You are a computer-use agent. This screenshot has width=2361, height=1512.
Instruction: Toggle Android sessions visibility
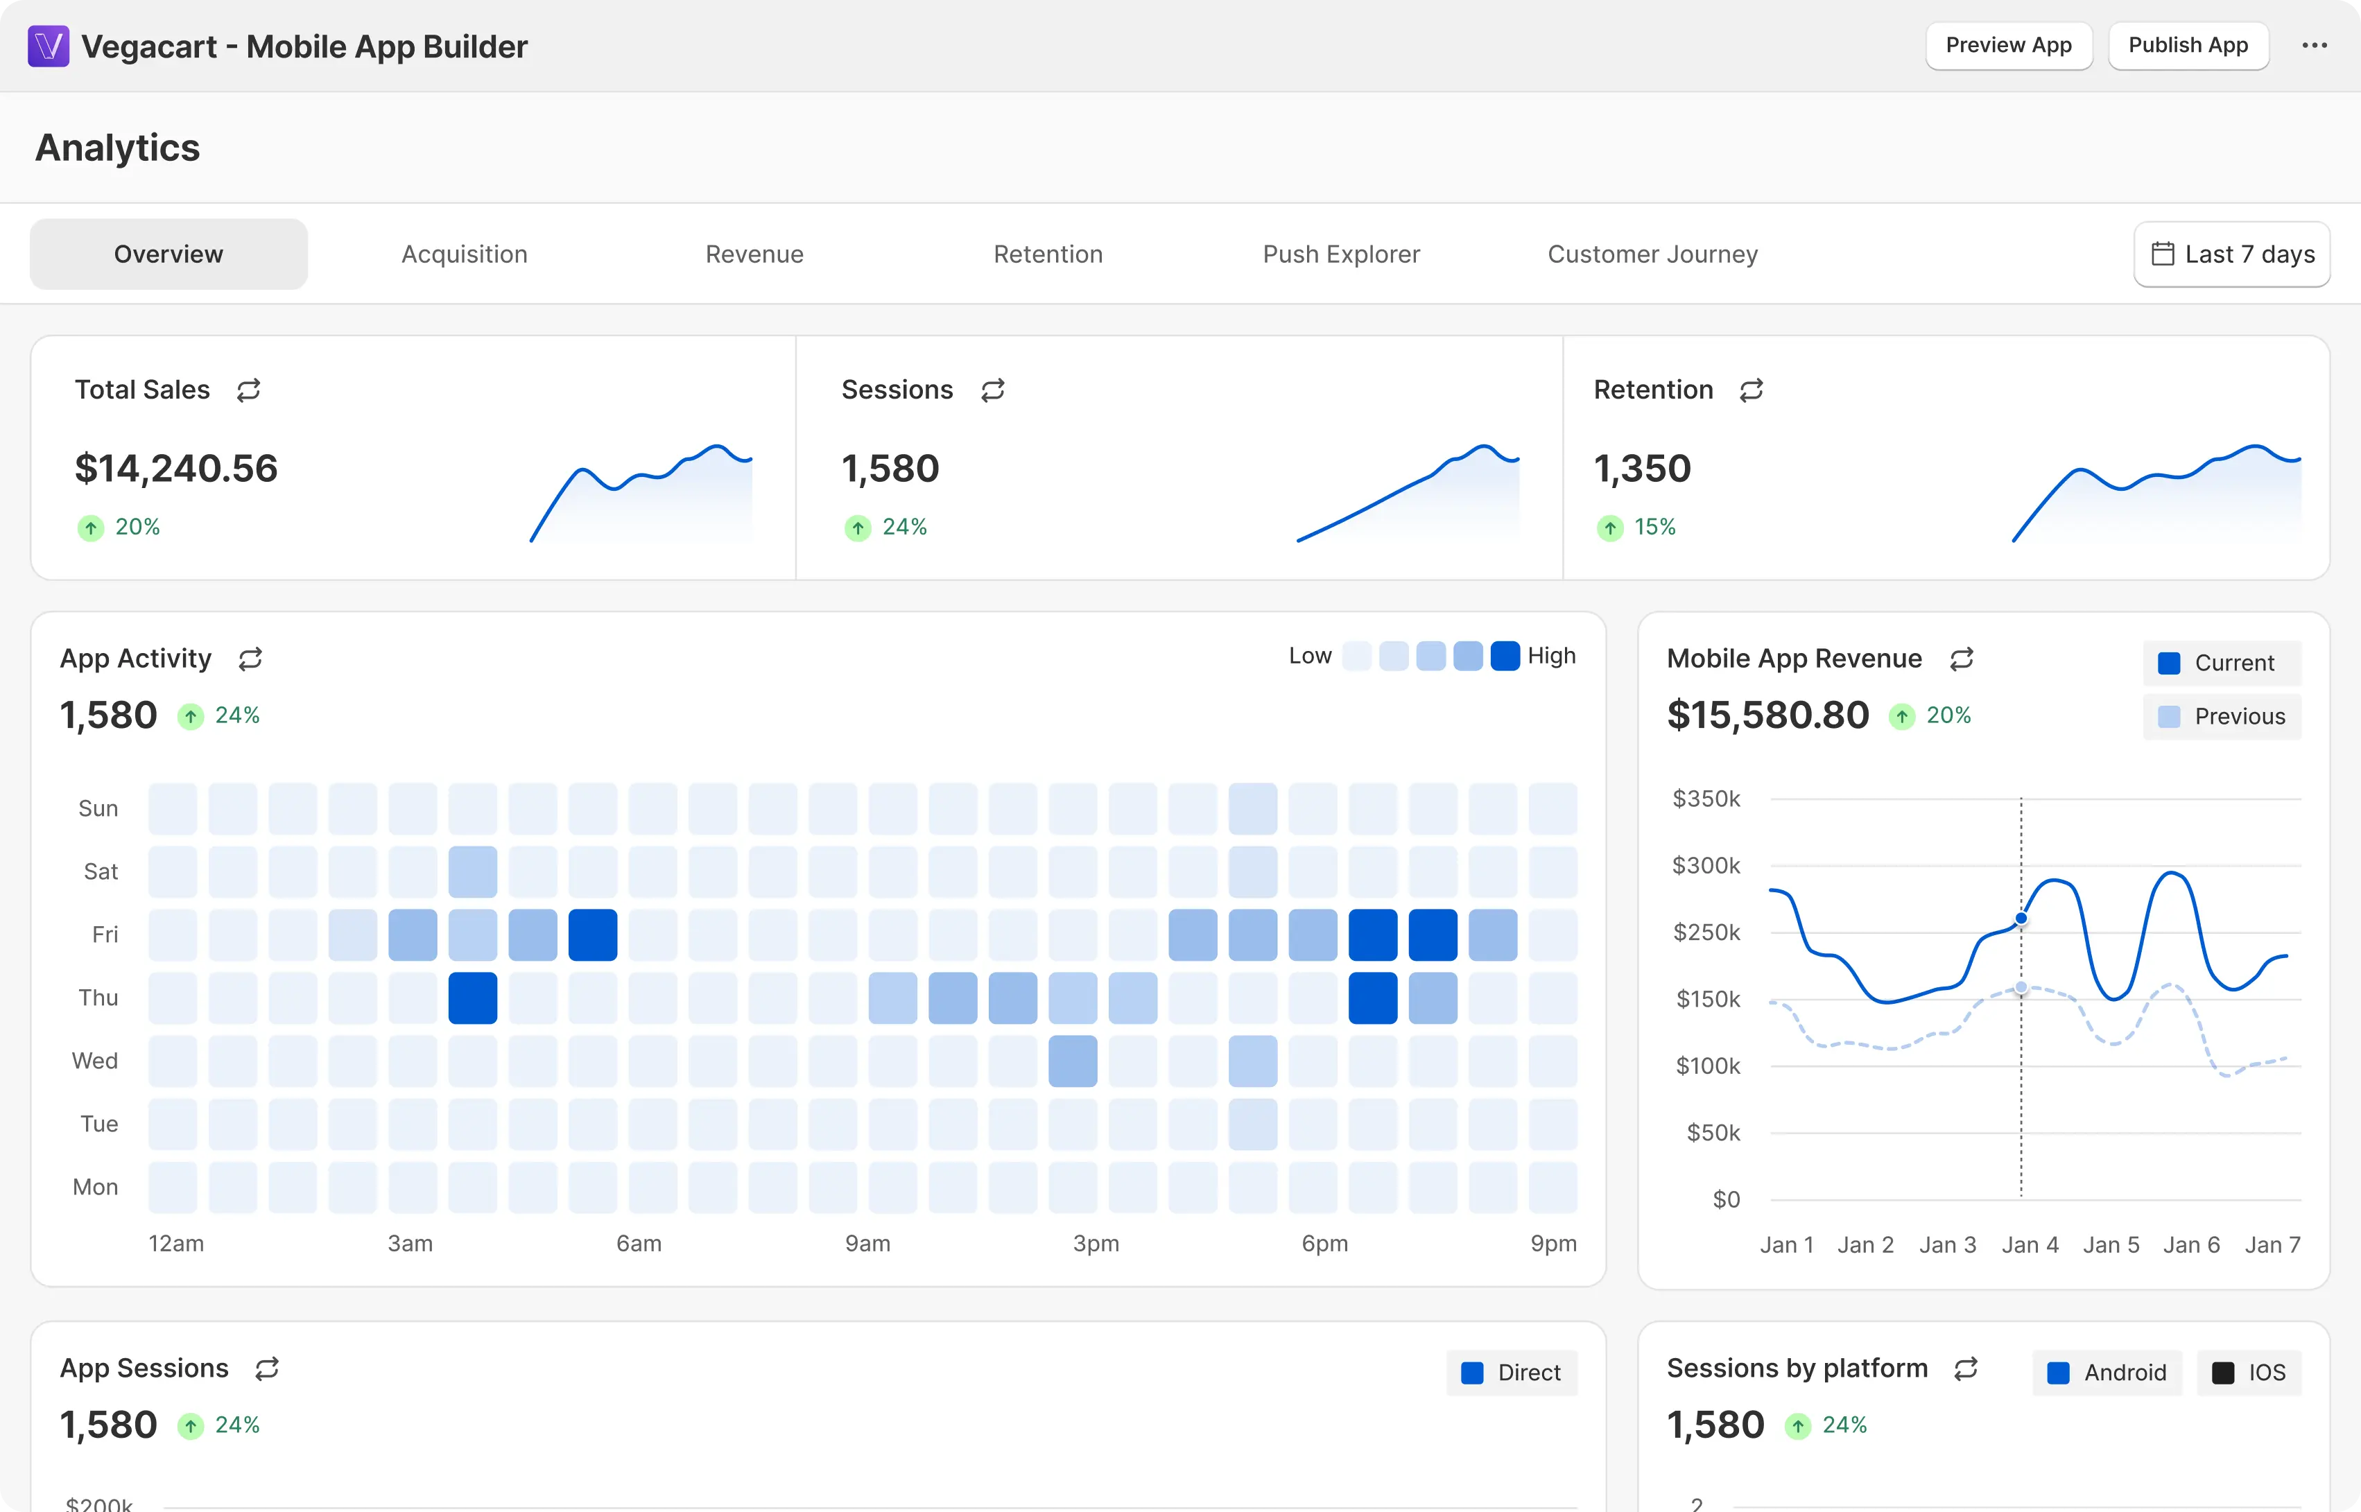tap(2107, 1373)
